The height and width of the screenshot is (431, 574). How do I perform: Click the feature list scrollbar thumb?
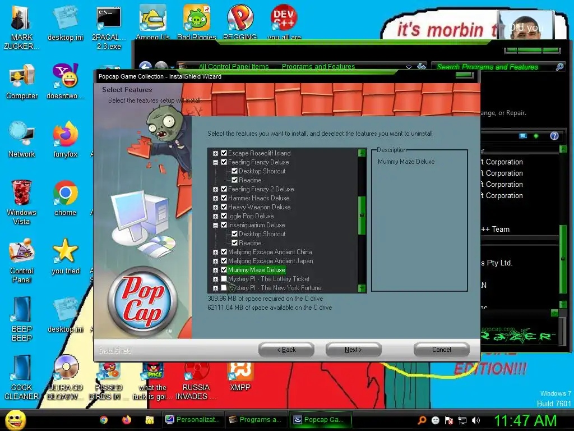pos(362,215)
